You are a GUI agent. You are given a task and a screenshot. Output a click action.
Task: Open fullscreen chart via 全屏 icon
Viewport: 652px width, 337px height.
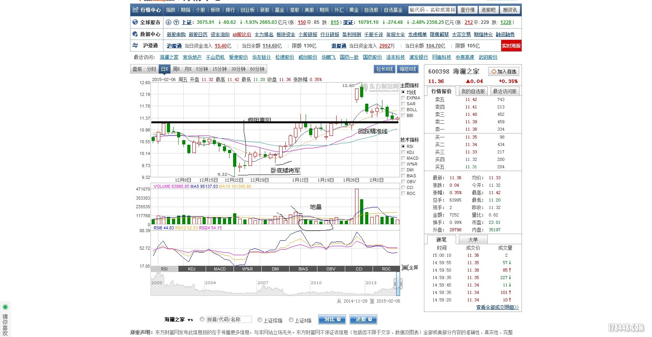pos(405,268)
